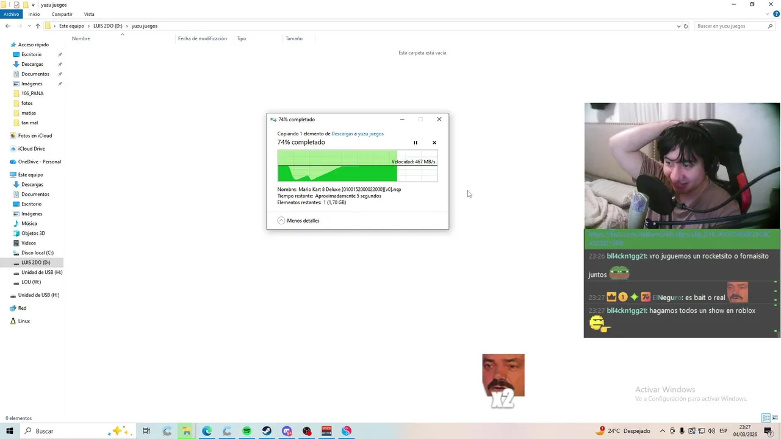Open notification center on taskbar
The image size is (781, 439).
[x=768, y=431]
